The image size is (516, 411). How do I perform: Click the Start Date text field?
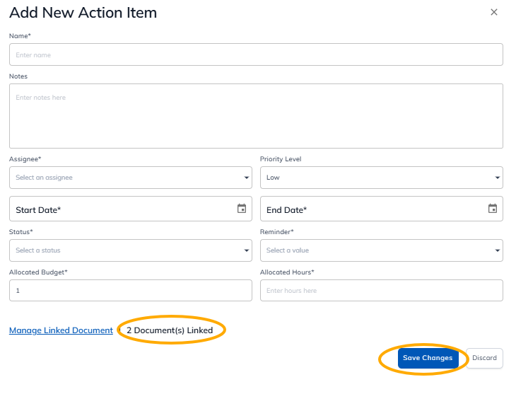tap(120, 209)
